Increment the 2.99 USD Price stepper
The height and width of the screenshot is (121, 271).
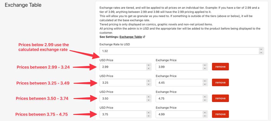148,65
